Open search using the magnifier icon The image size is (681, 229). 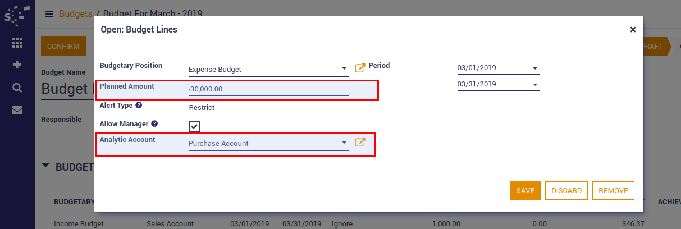pyautogui.click(x=17, y=88)
